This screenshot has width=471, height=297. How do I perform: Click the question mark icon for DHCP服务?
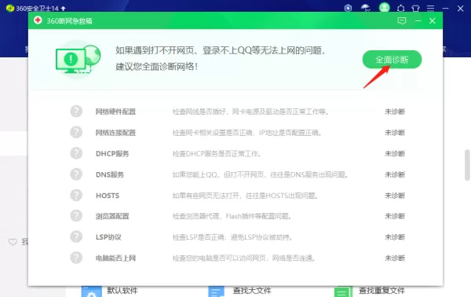pyautogui.click(x=76, y=153)
